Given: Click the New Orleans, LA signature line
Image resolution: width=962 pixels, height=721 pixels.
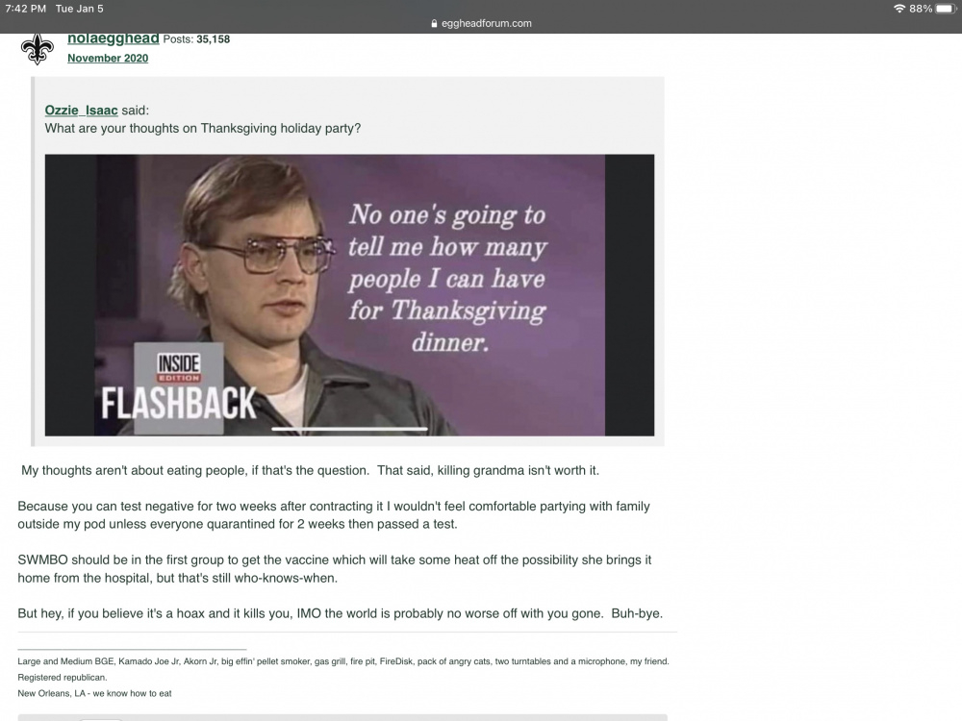Looking at the screenshot, I should click(94, 693).
